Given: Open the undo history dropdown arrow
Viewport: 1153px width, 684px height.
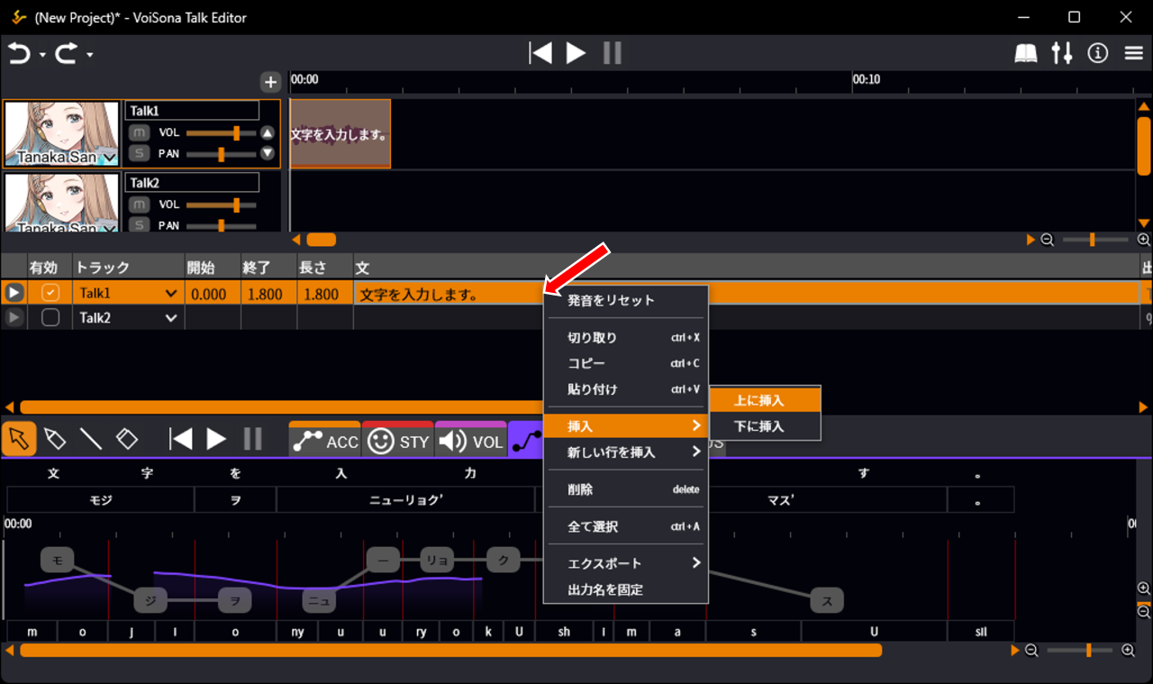Looking at the screenshot, I should click(x=42, y=56).
